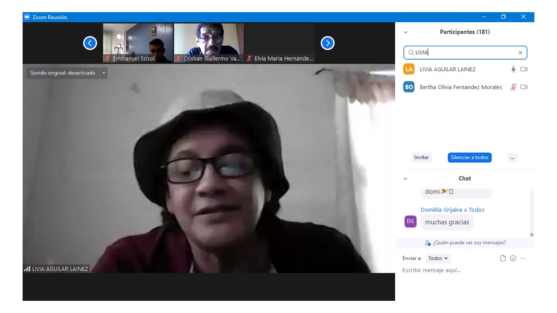Viewport: 557px width, 313px height.
Task: Unmute Bertha Olivia Fernandez Morales microphone
Action: 513,87
